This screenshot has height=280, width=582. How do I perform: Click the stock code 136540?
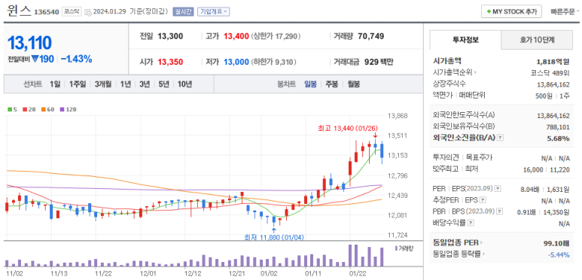pyautogui.click(x=47, y=12)
